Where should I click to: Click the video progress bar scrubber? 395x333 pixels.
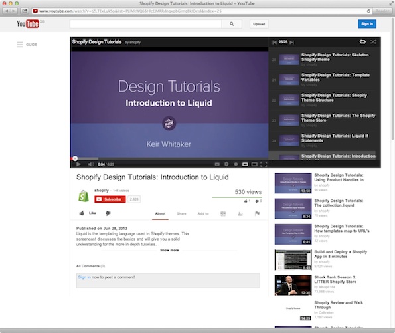(75, 158)
